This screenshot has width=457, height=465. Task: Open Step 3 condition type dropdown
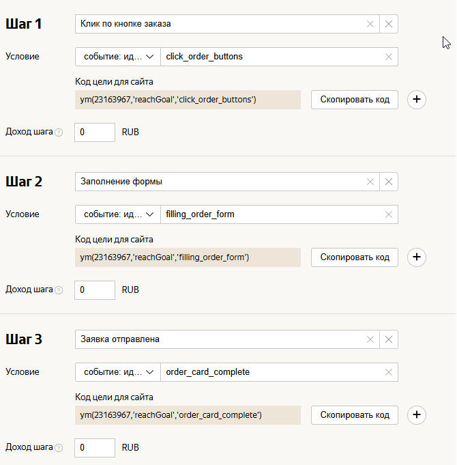tap(118, 372)
